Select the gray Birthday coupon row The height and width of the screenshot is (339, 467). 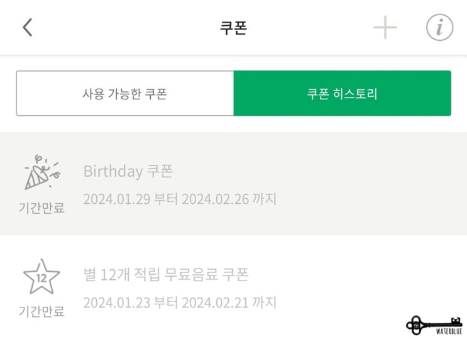coord(234,184)
